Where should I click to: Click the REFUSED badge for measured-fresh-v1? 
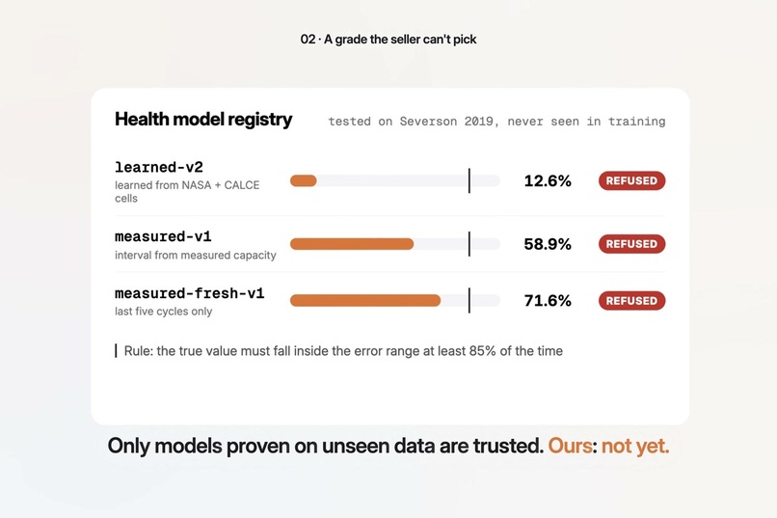pos(631,301)
